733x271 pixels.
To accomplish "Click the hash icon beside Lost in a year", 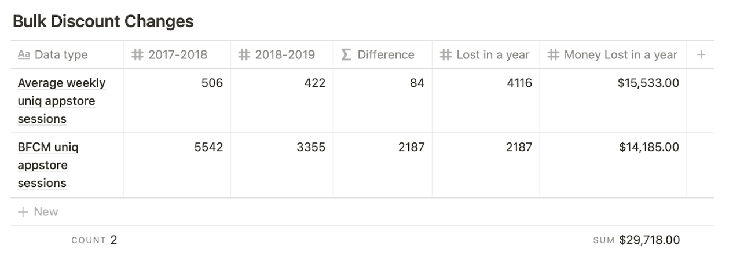I will pyautogui.click(x=445, y=54).
